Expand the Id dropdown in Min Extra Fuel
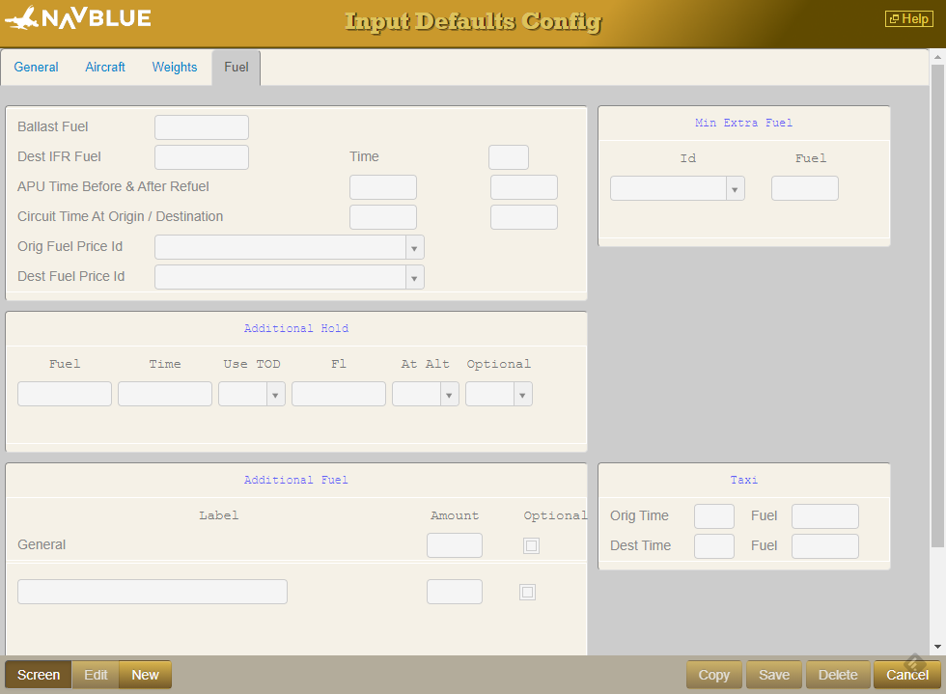 pyautogui.click(x=737, y=188)
